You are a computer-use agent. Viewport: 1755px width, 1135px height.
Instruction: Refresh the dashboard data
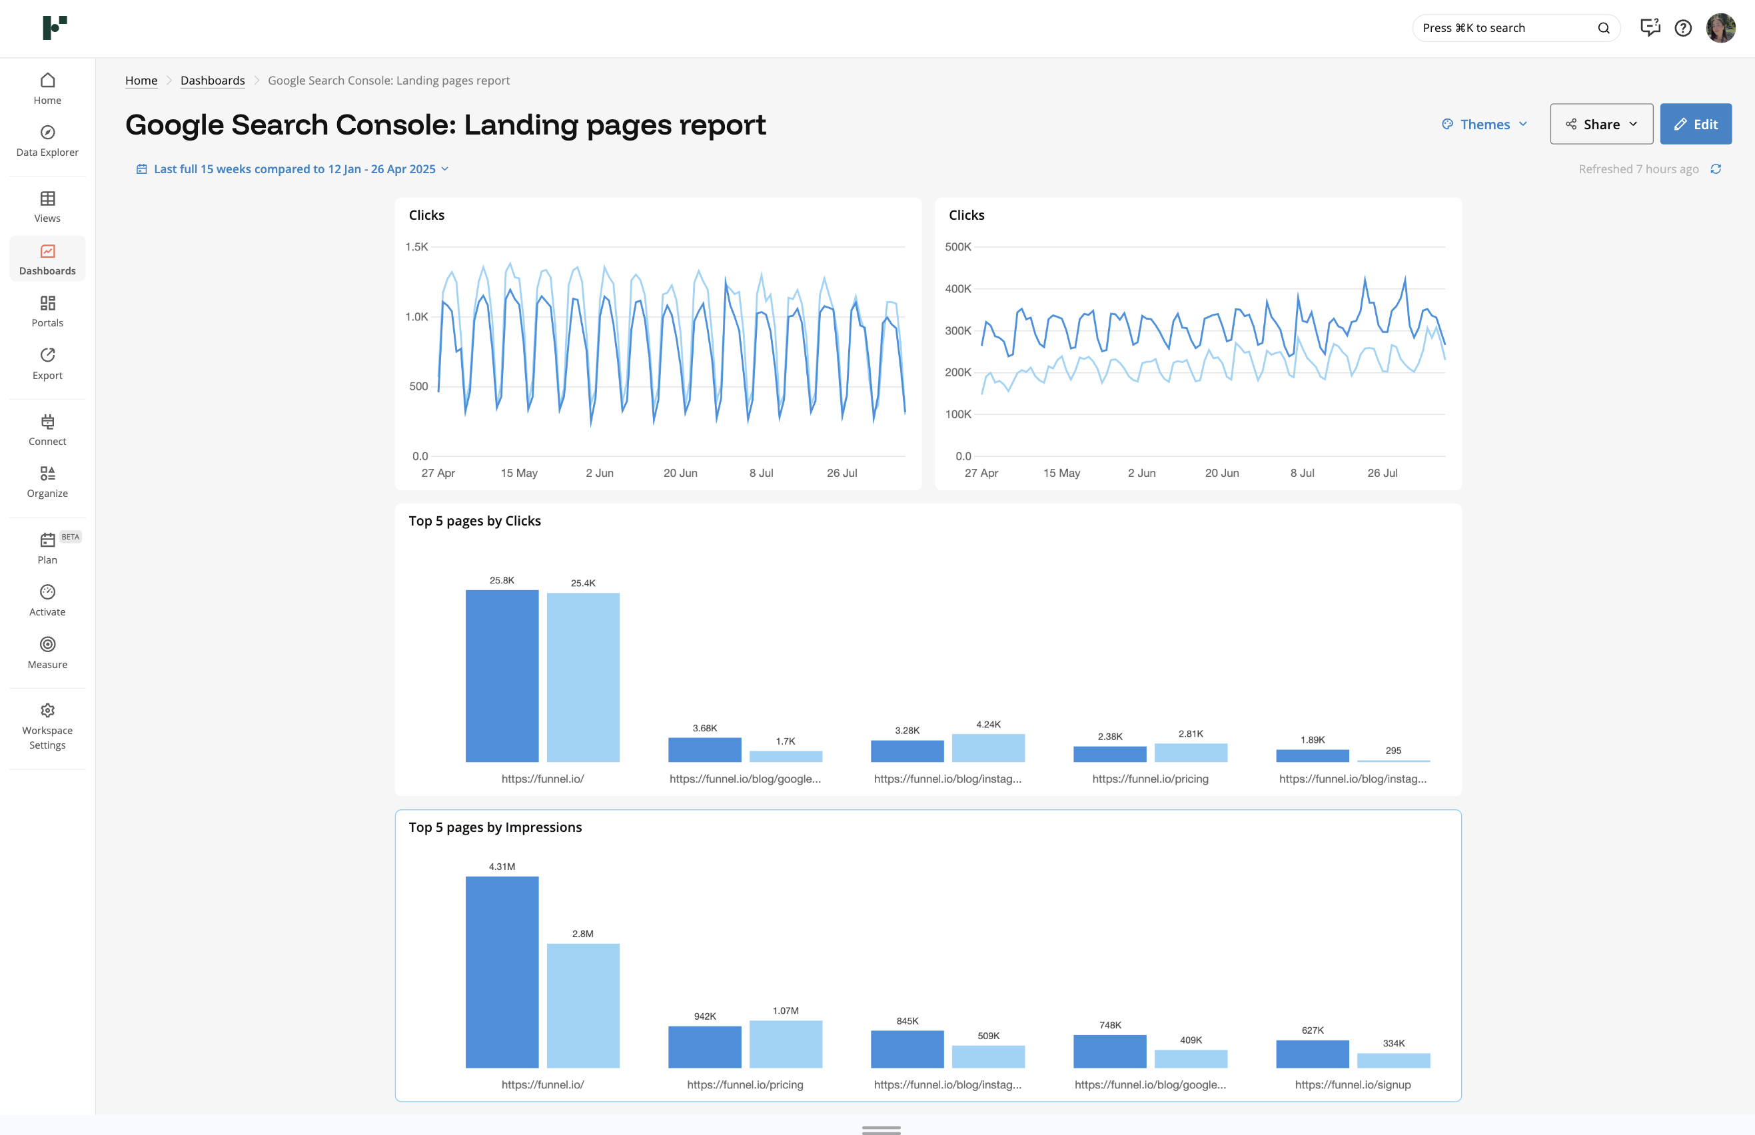[1716, 169]
